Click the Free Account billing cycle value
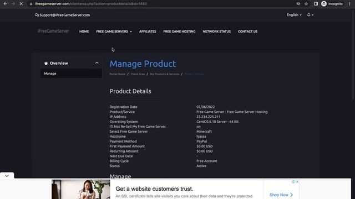 click(x=207, y=161)
